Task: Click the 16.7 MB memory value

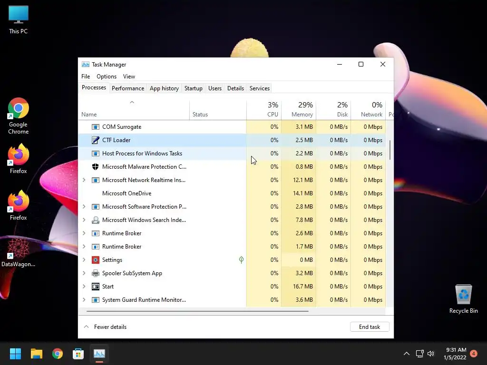Action: pos(303,287)
